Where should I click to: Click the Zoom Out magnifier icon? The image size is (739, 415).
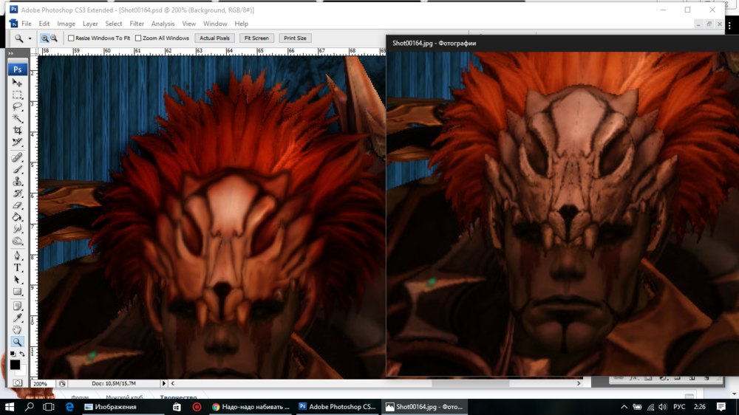pos(54,38)
